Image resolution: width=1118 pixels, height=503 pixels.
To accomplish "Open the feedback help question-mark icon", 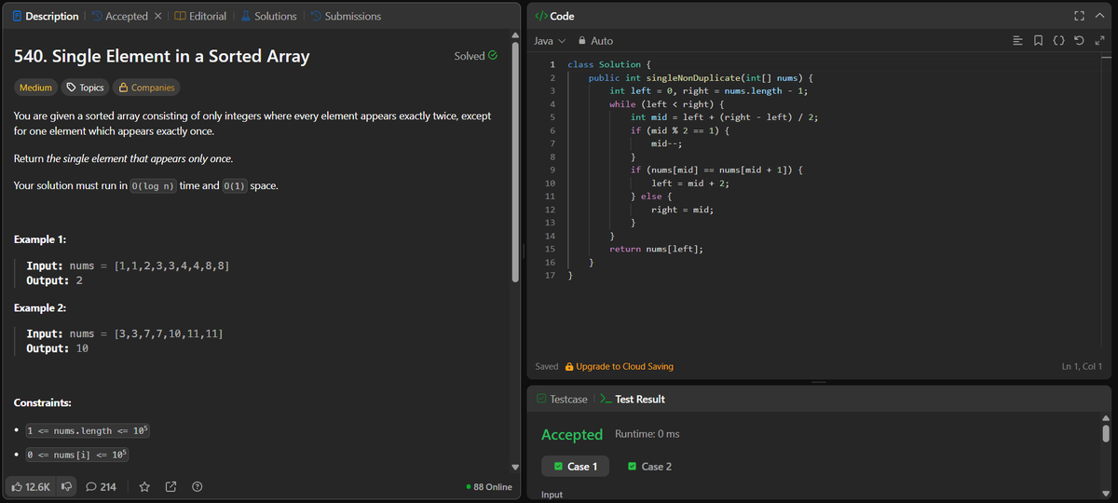I will coord(198,486).
